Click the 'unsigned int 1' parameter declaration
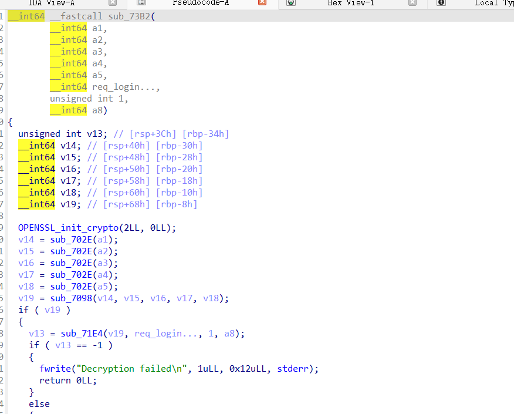Image resolution: width=514 pixels, height=414 pixels. [87, 99]
